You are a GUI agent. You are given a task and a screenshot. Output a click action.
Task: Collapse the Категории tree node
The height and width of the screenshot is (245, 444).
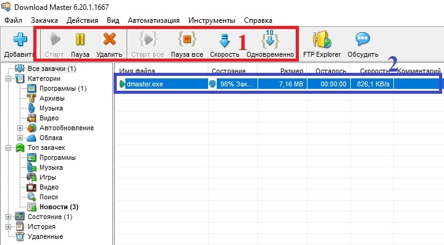[9, 78]
